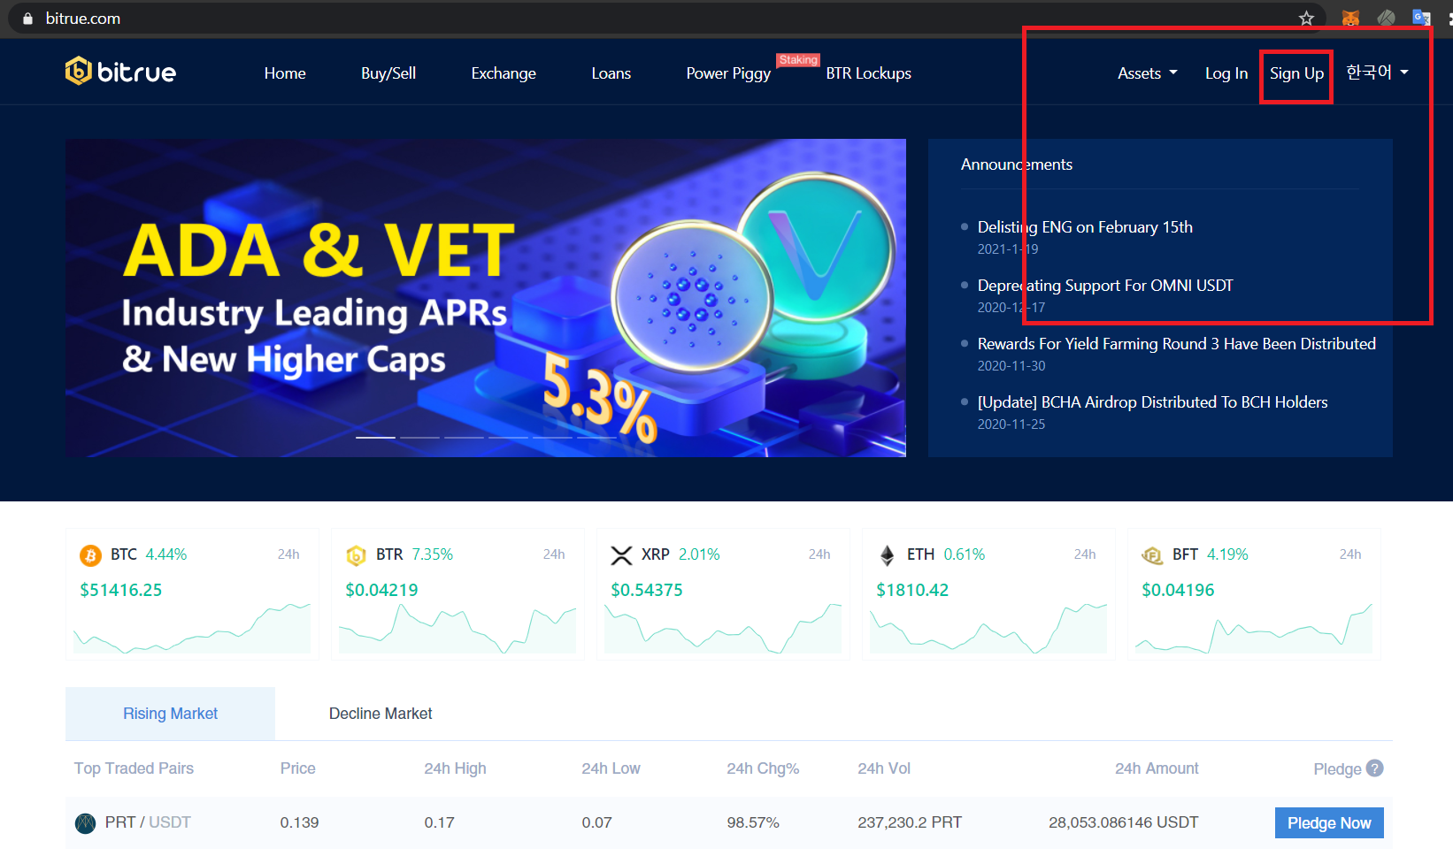Click the $1810.42 ETH price
The width and height of the screenshot is (1453, 856).
tap(912, 590)
